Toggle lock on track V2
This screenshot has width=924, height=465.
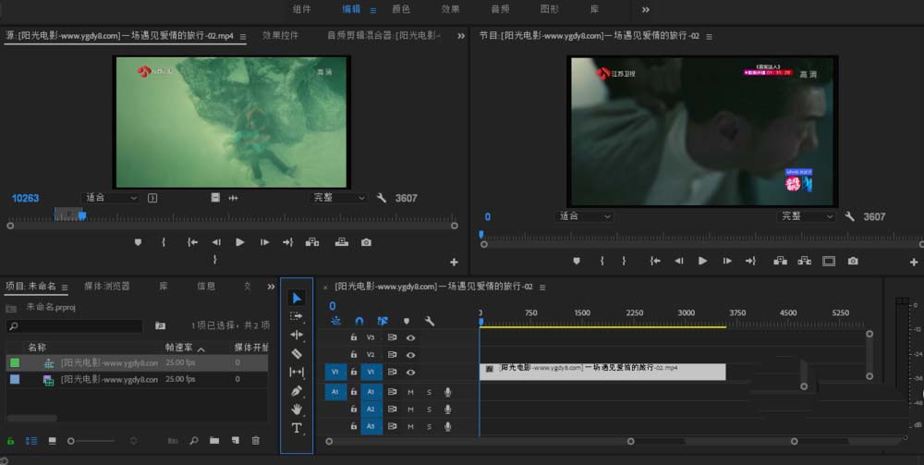point(353,354)
